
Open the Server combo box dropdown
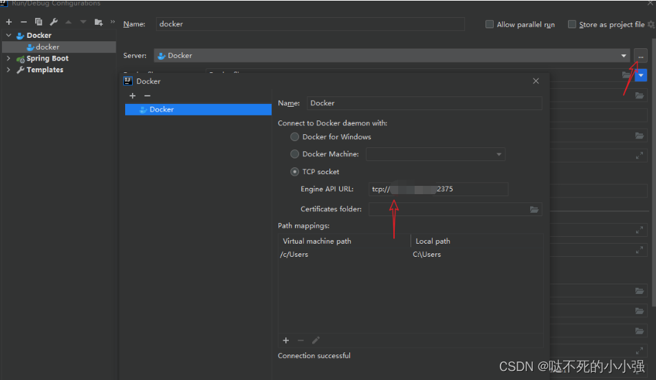(624, 56)
